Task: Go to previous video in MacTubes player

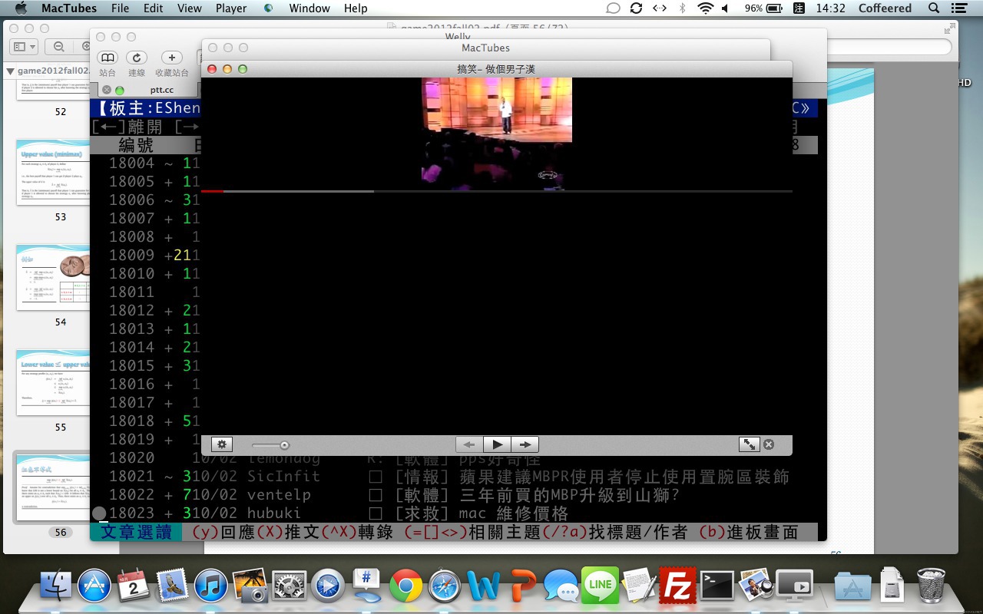Action: (469, 444)
